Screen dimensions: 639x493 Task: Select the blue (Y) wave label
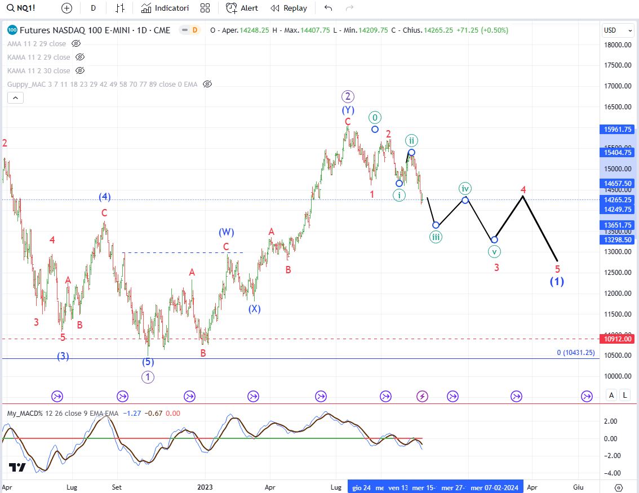click(x=348, y=110)
